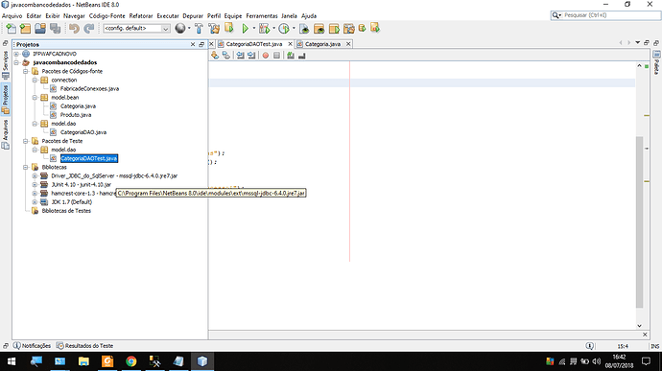Image resolution: width=662 pixels, height=371 pixels.
Task: Open Resultados do Teste panel
Action: (84, 346)
